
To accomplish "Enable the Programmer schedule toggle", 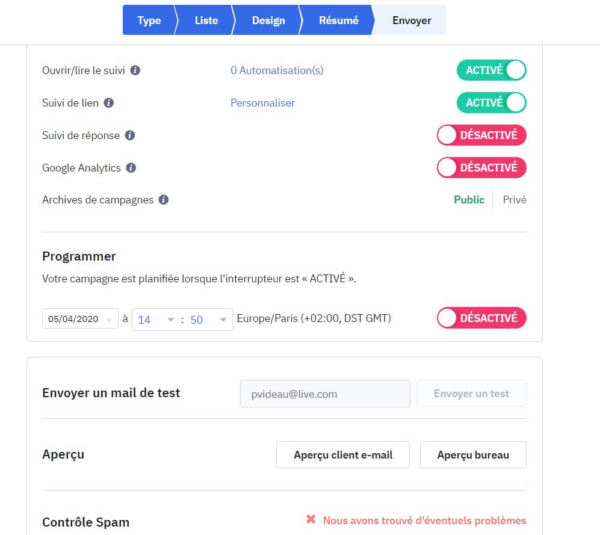I will (x=481, y=318).
